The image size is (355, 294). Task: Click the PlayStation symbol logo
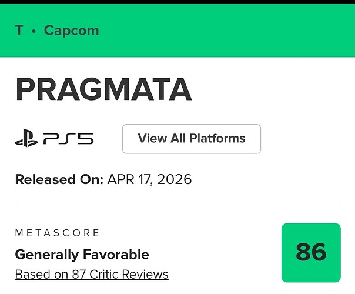click(x=26, y=139)
